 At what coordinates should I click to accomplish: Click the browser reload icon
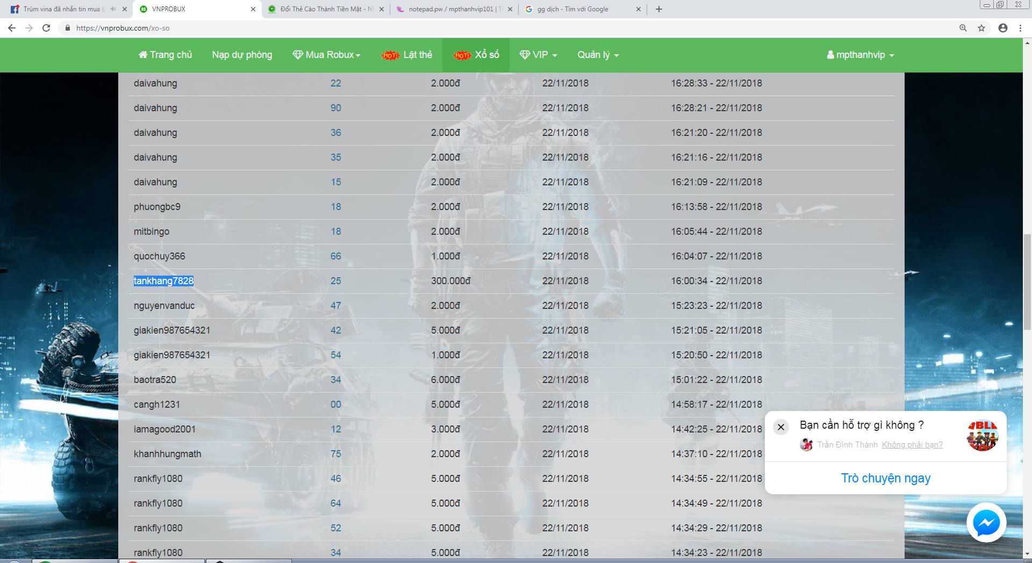46,28
